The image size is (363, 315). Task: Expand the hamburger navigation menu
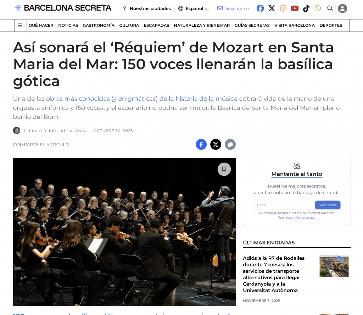20,26
